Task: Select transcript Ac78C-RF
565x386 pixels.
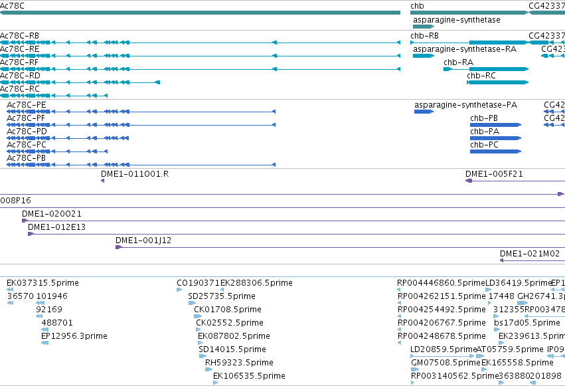Action: click(x=200, y=69)
